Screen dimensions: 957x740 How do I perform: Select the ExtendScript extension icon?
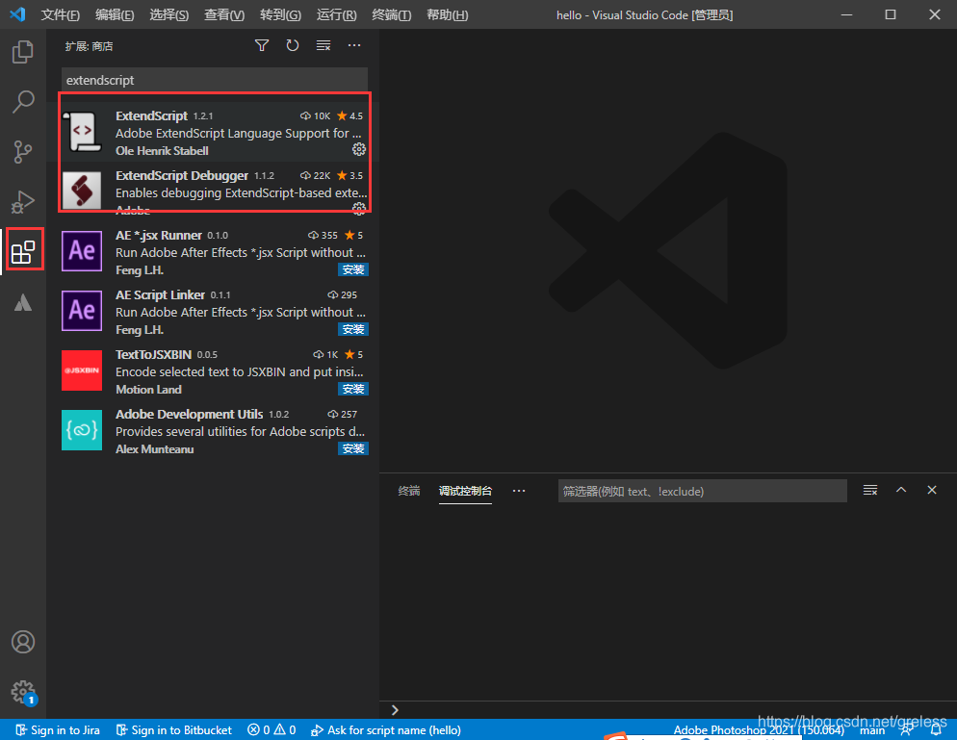[82, 131]
